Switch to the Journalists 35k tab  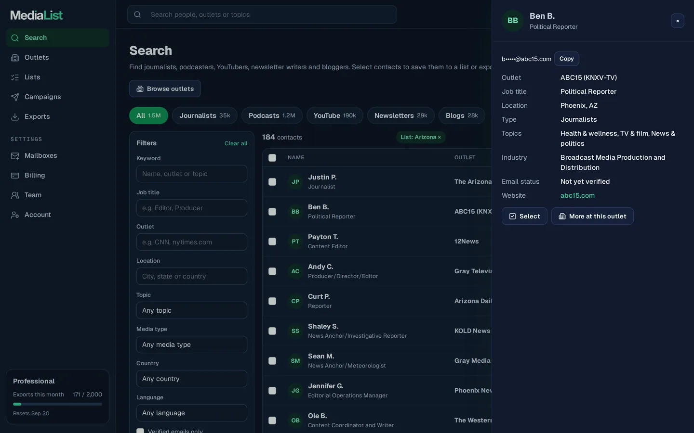205,115
